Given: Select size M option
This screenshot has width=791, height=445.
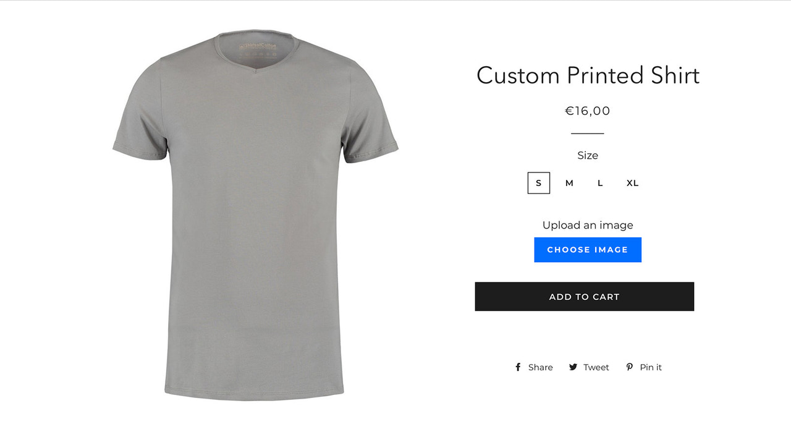Looking at the screenshot, I should click(569, 183).
